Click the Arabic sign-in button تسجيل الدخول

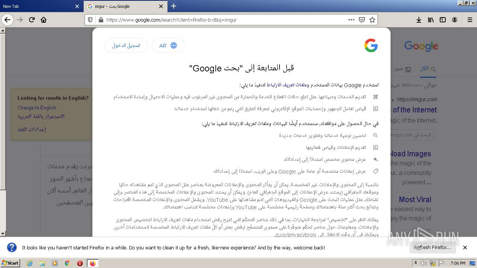126,45
